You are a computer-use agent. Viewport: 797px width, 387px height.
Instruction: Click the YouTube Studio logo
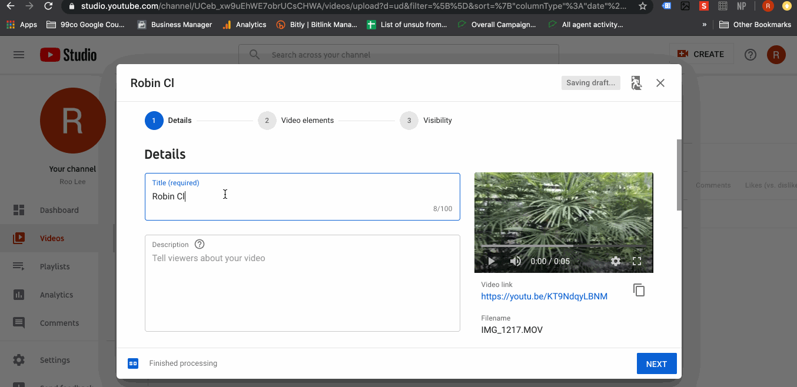point(68,55)
